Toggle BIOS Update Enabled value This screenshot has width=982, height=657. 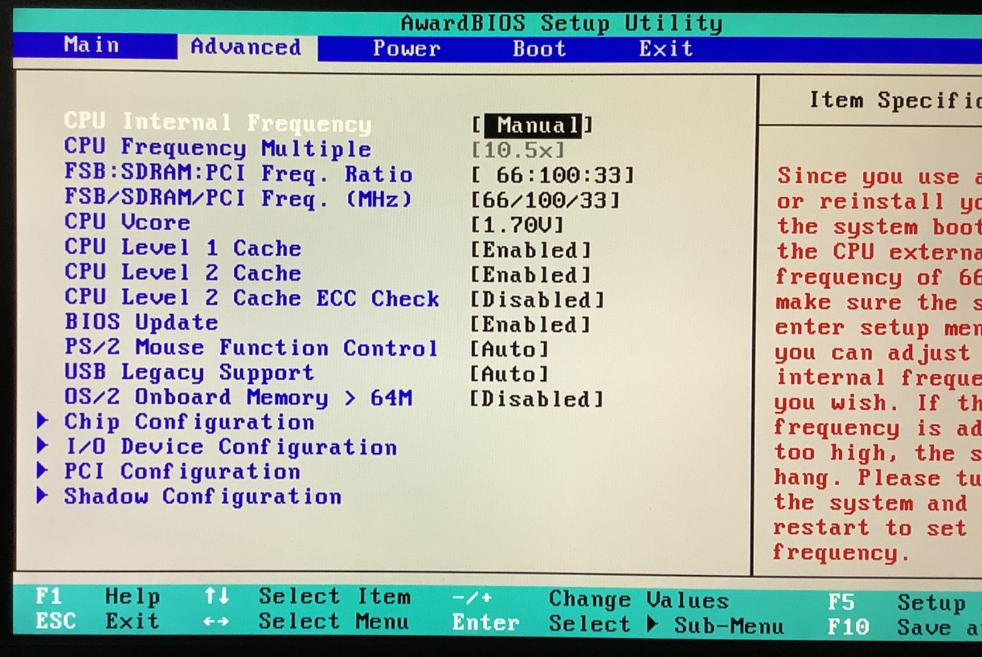pyautogui.click(x=531, y=324)
